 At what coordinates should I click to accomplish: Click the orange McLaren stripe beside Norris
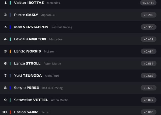(10, 51)
